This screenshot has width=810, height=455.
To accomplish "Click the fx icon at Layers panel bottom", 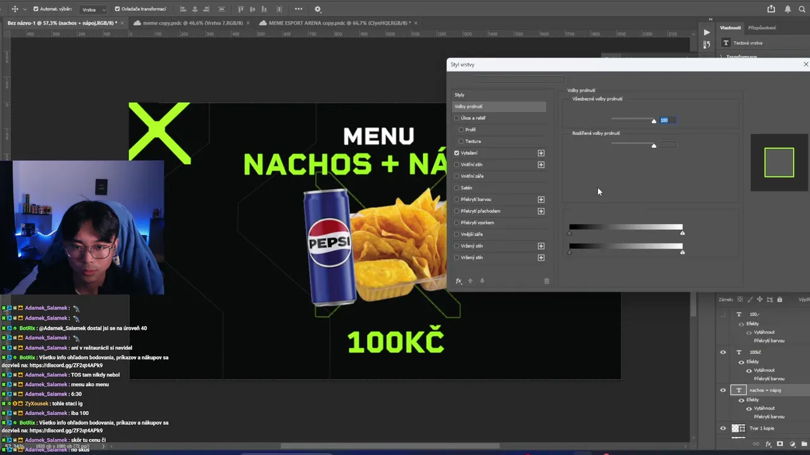I will pyautogui.click(x=768, y=444).
